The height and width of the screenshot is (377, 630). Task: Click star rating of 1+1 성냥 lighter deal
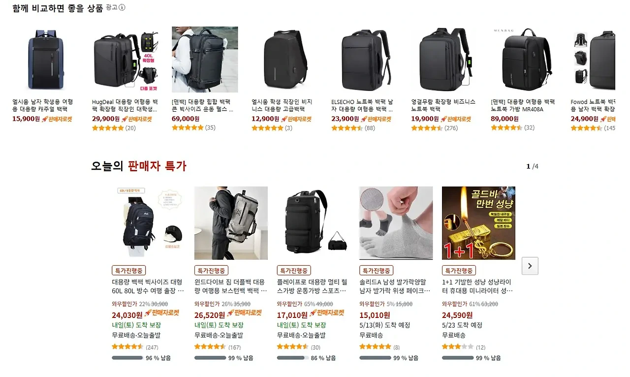(458, 347)
